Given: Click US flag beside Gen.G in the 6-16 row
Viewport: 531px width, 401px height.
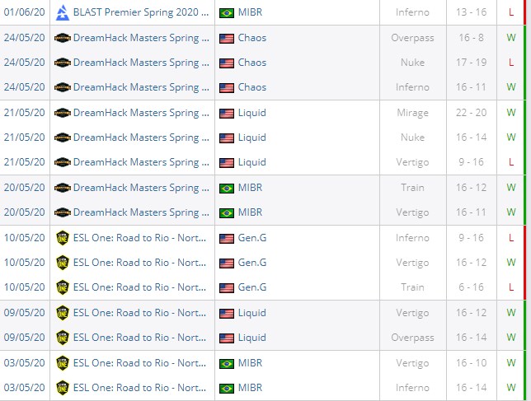Looking at the screenshot, I should [x=227, y=287].
